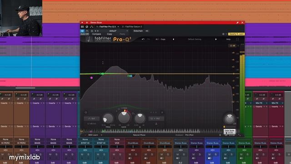The image size is (291, 164).
Task: Go to previous Pro-Q 3 preset arrow
Action: 174,39
